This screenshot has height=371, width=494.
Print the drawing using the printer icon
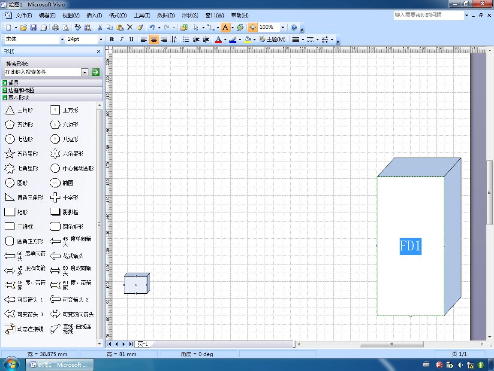(55, 27)
